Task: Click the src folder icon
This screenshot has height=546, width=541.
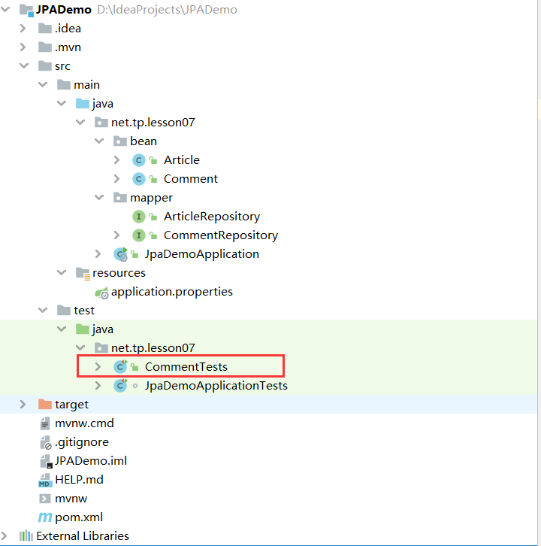Action: pos(45,66)
